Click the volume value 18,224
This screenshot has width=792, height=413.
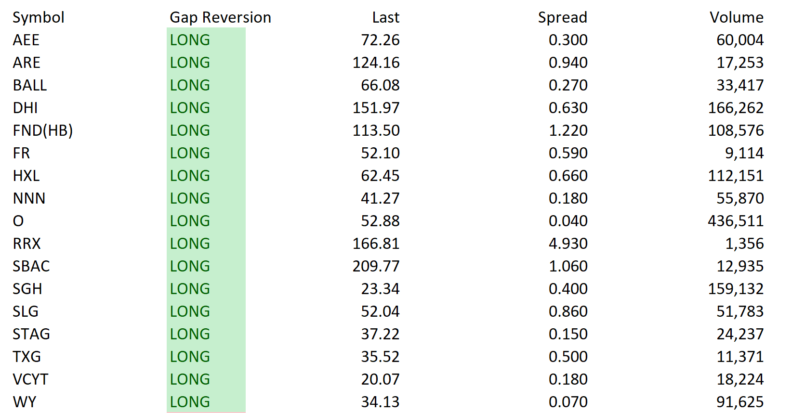click(740, 379)
